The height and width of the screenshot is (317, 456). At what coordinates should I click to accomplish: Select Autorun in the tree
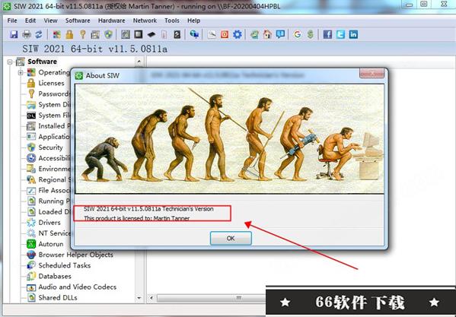point(51,244)
